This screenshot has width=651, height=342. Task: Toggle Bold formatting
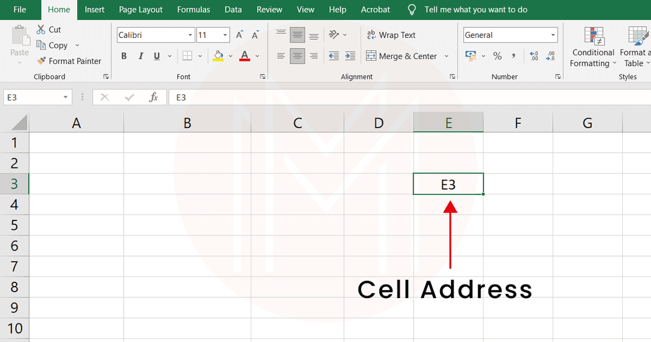point(124,56)
